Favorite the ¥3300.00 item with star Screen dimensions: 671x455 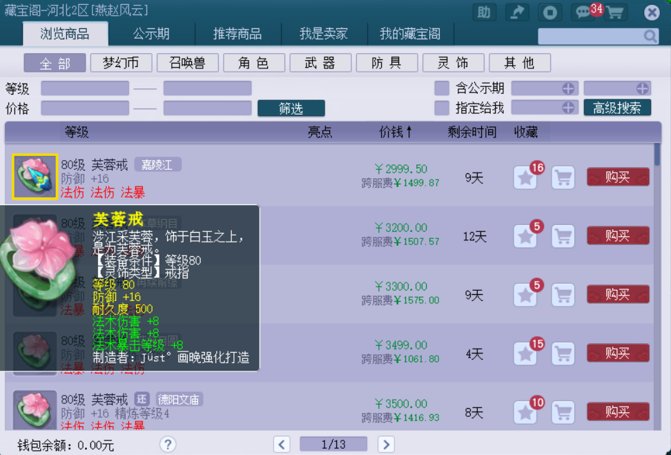tap(525, 295)
